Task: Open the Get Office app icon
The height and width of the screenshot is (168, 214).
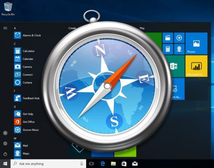Action: 17,122
